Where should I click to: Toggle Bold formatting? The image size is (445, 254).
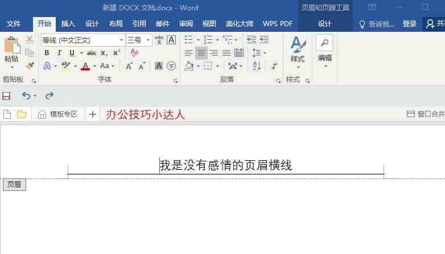47,53
